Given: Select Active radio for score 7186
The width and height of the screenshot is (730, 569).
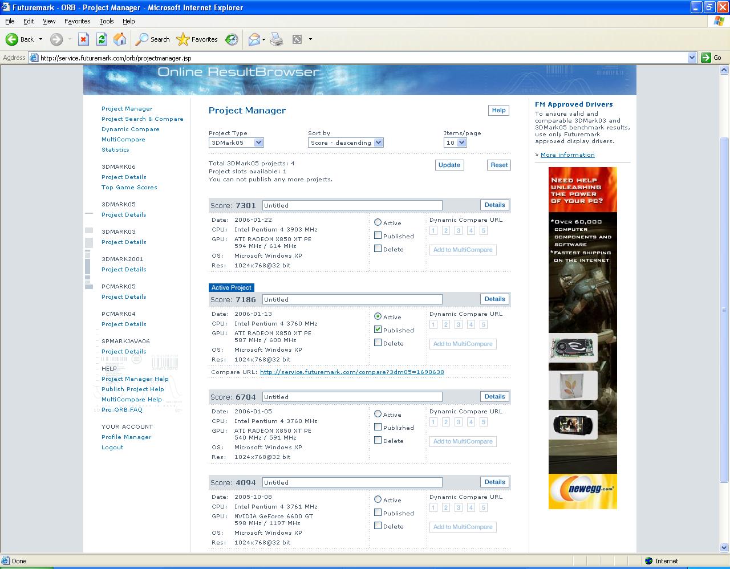Looking at the screenshot, I should [x=378, y=316].
